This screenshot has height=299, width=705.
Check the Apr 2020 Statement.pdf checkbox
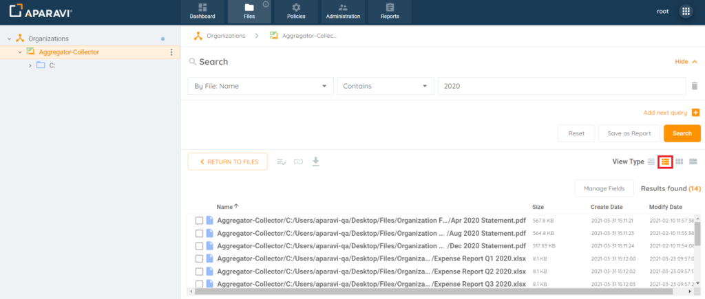[199, 221]
